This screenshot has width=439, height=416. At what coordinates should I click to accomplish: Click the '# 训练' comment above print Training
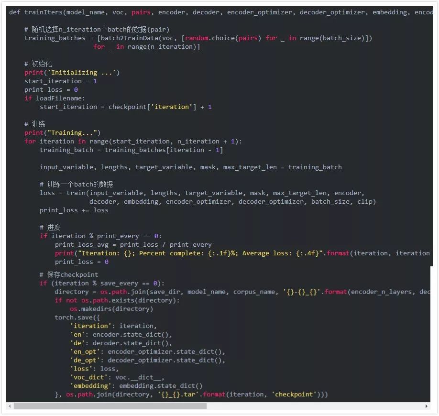[35, 124]
